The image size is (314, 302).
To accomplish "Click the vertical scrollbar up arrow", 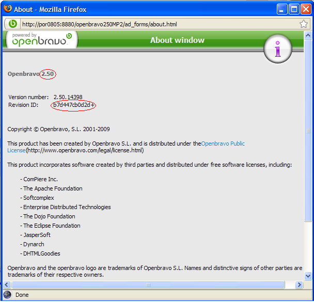I will click(308, 36).
